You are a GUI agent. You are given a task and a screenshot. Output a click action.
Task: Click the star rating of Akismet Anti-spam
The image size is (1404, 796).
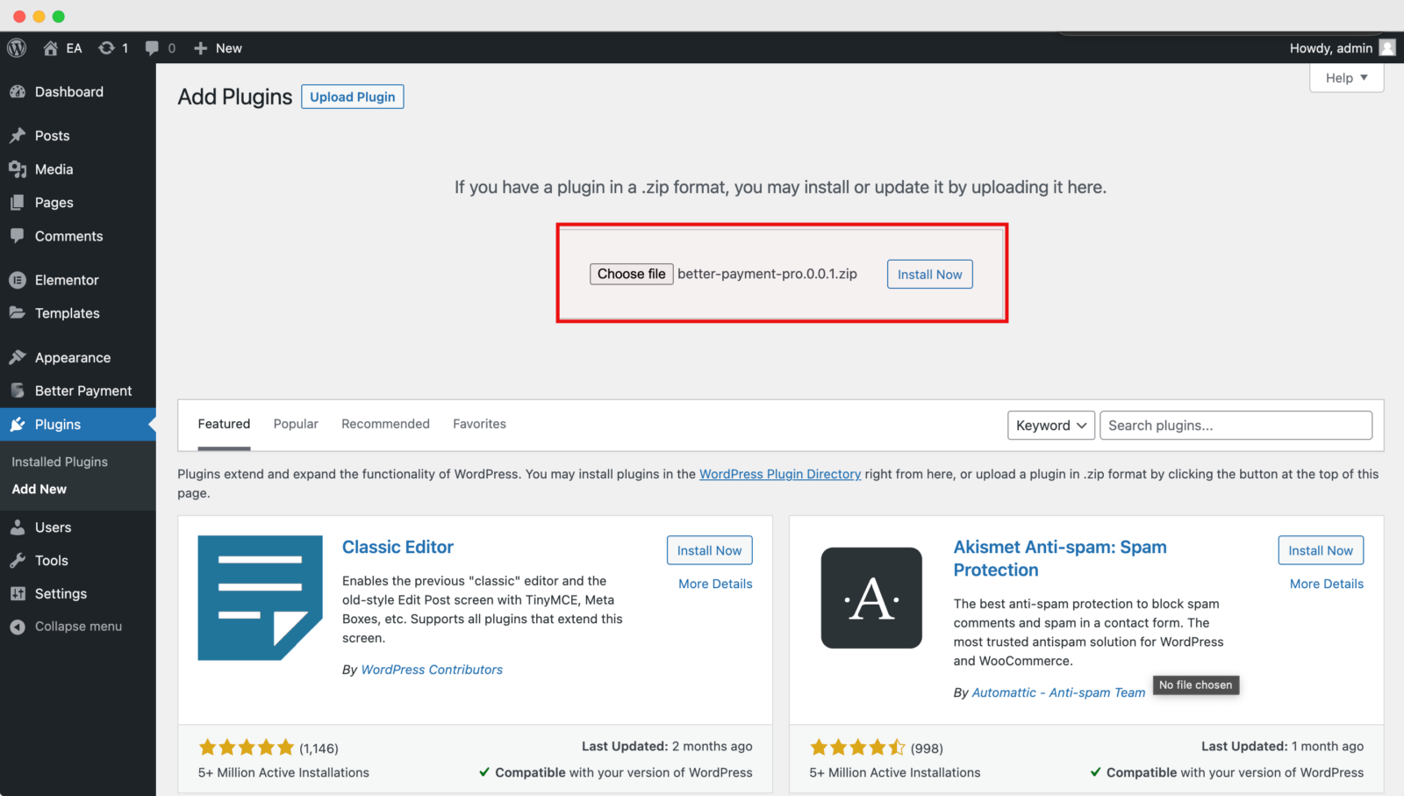tap(857, 747)
